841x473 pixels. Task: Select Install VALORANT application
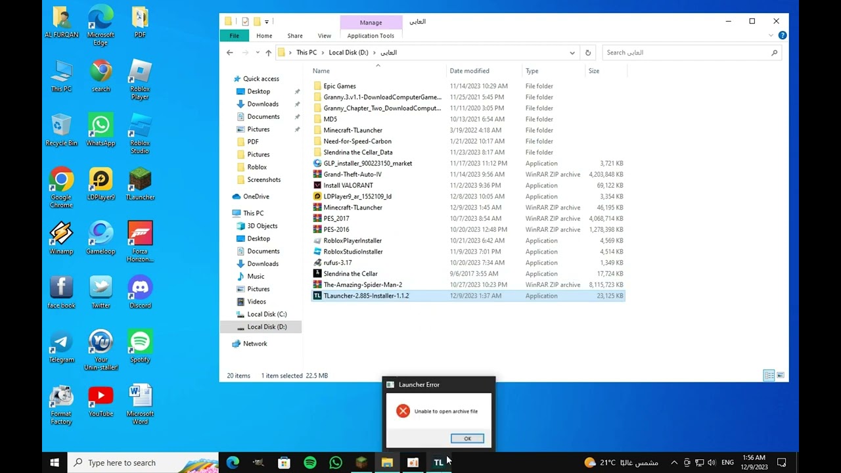tap(348, 185)
